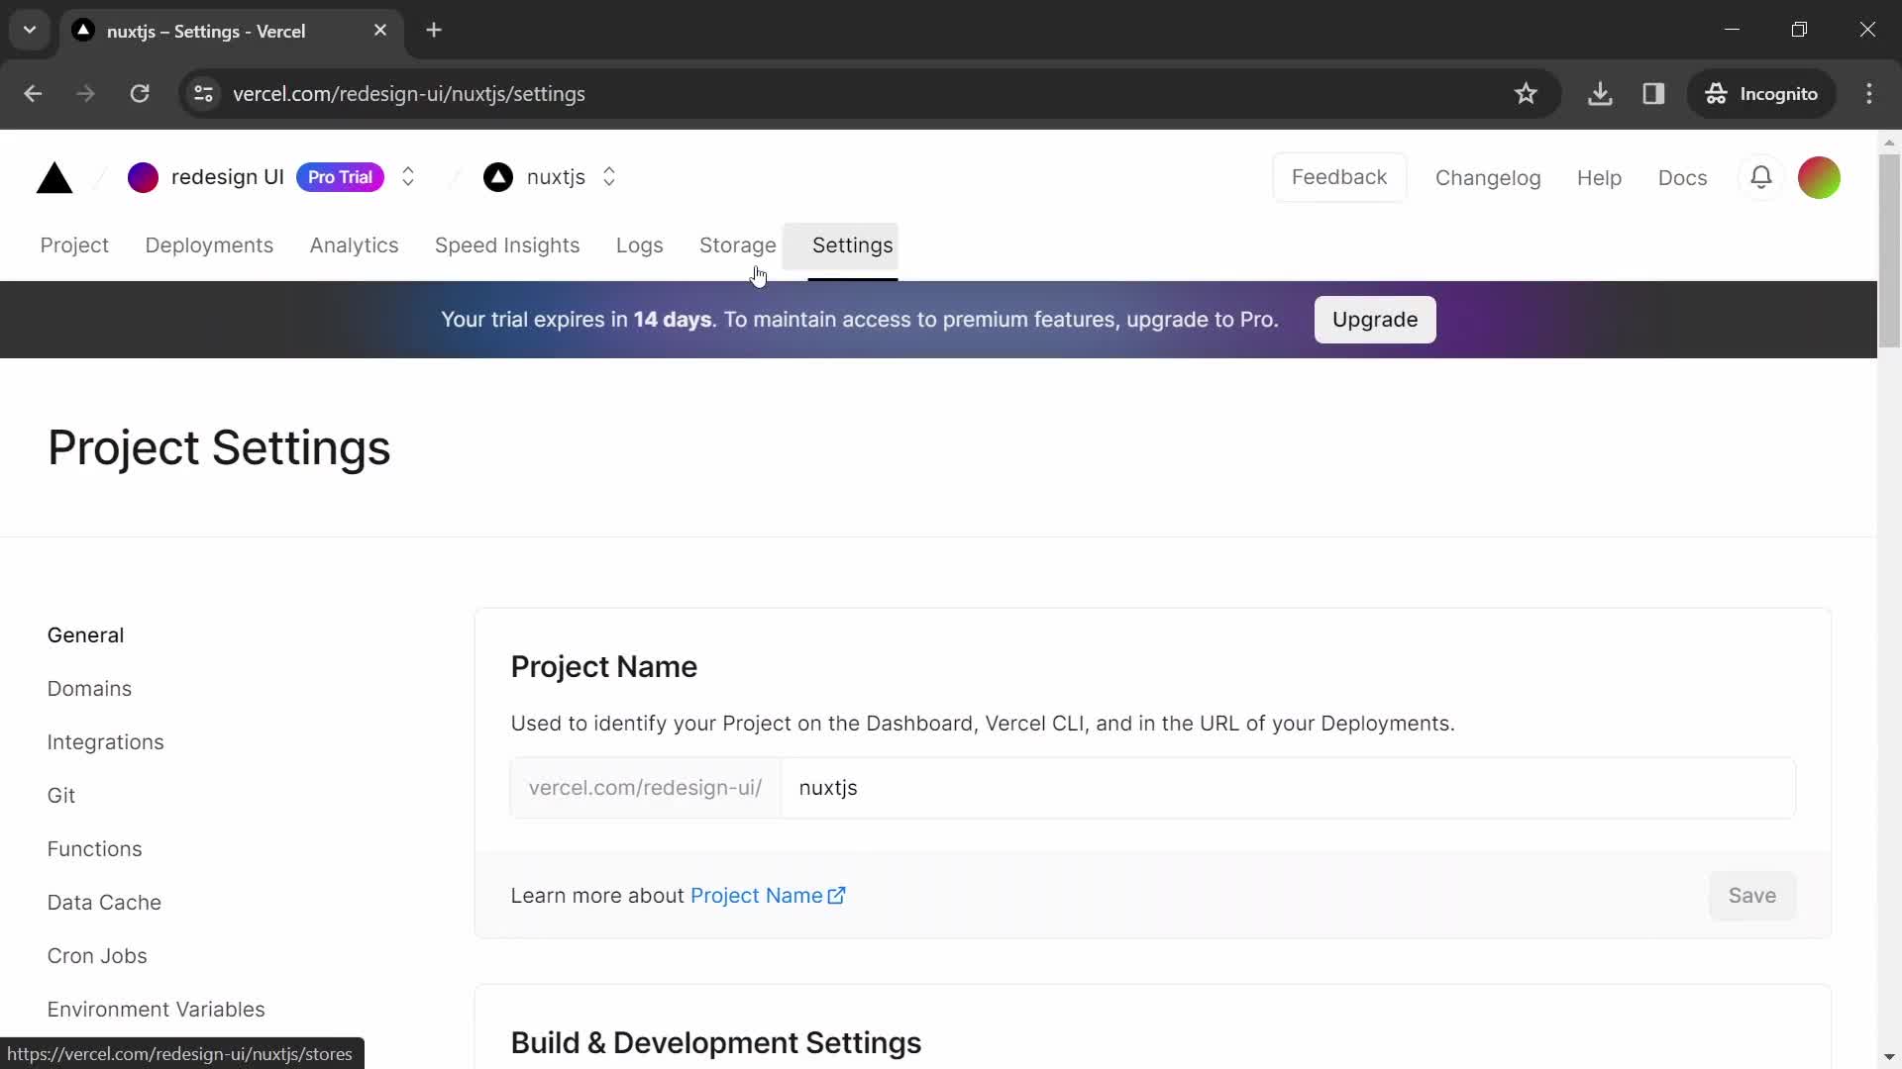Open Integrations settings section
The width and height of the screenshot is (1902, 1069).
pyautogui.click(x=105, y=742)
